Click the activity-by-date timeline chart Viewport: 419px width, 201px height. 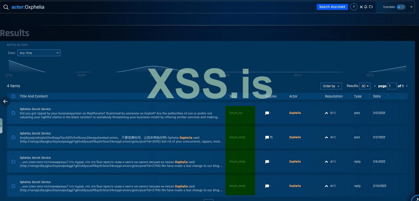207,66
